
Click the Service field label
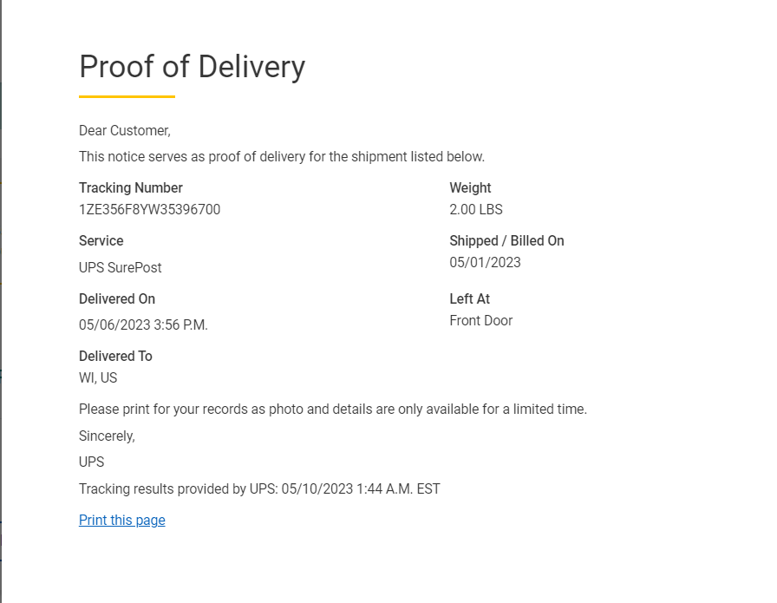[x=101, y=240]
